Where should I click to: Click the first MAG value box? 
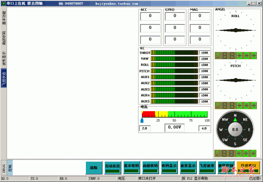tap(199, 16)
